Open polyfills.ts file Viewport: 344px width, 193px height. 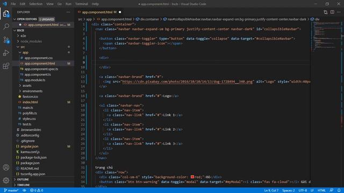[x=30, y=113]
